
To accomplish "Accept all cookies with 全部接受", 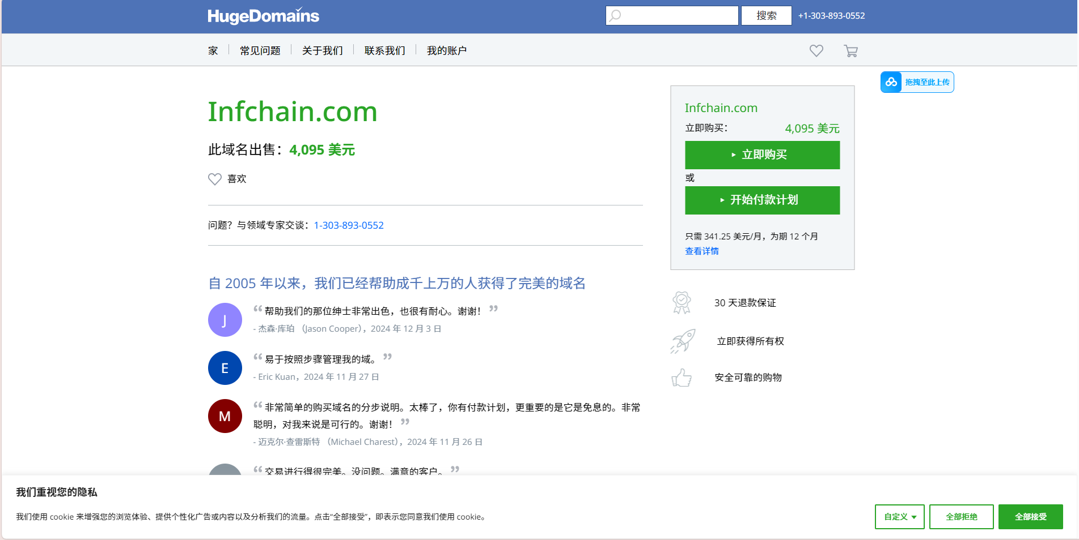I will (x=1030, y=517).
